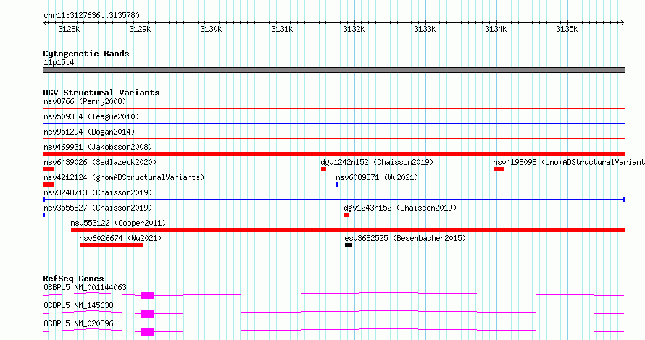Image resolution: width=645 pixels, height=340 pixels.
Task: Click the 3134k ruler mark
Action: pos(496,29)
